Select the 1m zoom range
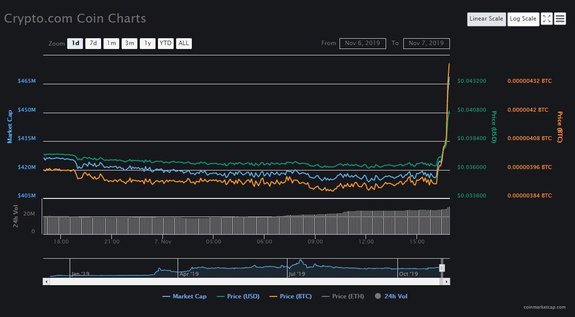This screenshot has width=575, height=317. (x=111, y=43)
